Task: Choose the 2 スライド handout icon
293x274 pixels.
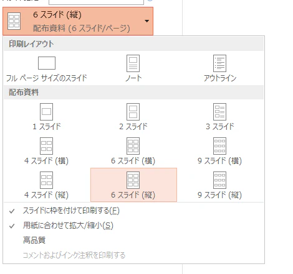Action: pos(133,112)
